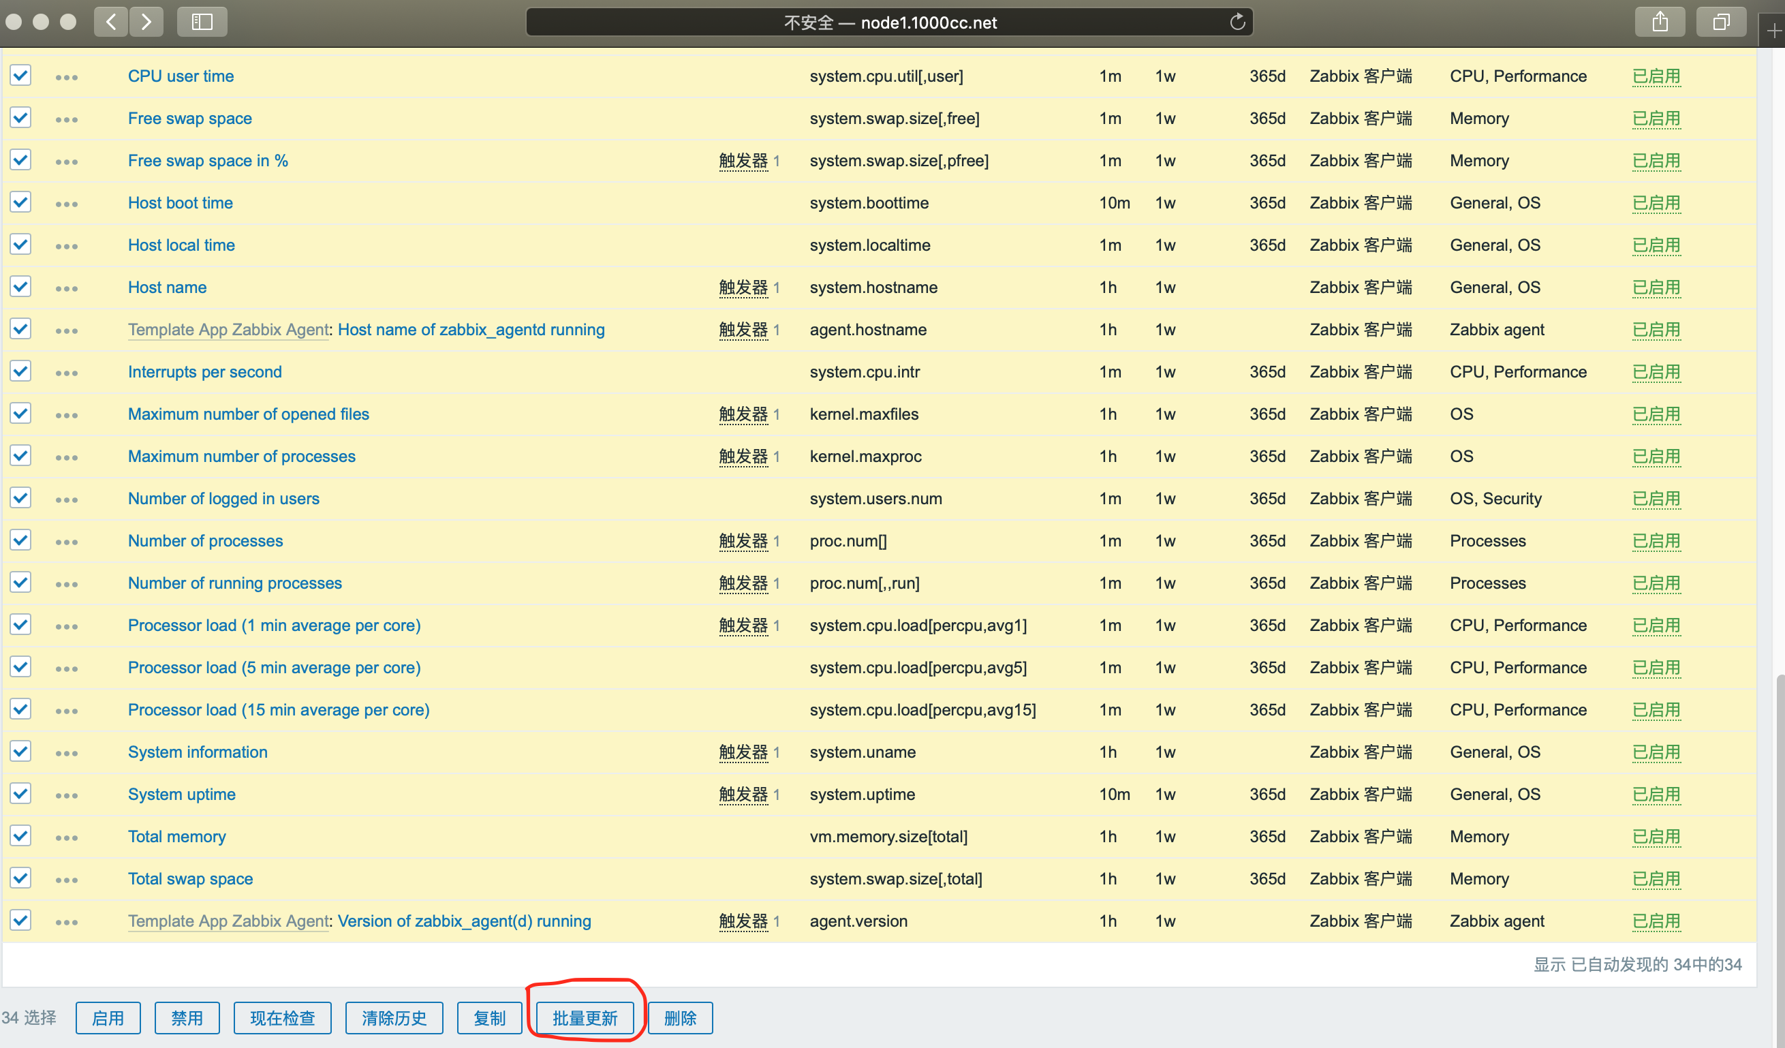The image size is (1785, 1048).
Task: Click the 删除 delete button
Action: (x=680, y=1018)
